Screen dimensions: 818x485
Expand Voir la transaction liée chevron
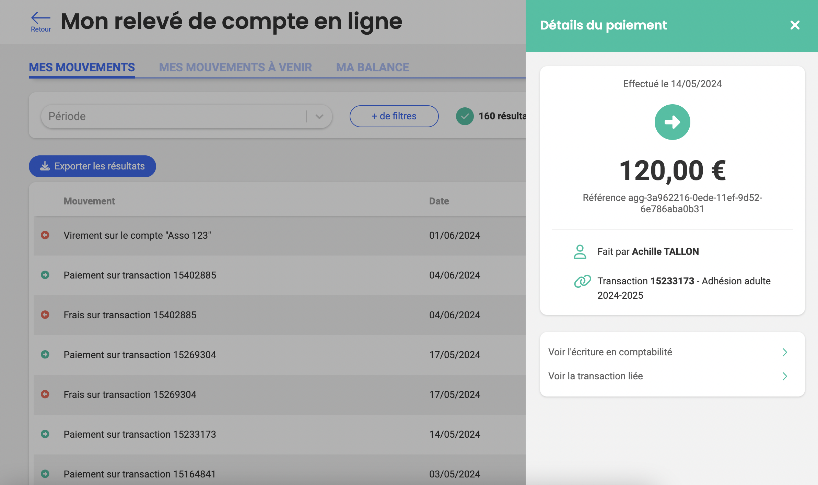[785, 376]
